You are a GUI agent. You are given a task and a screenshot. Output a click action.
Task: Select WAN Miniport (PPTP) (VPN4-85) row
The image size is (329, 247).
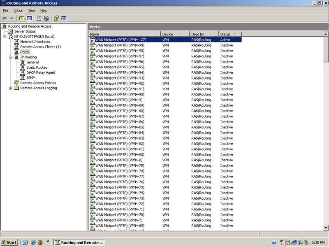[x=166, y=127]
